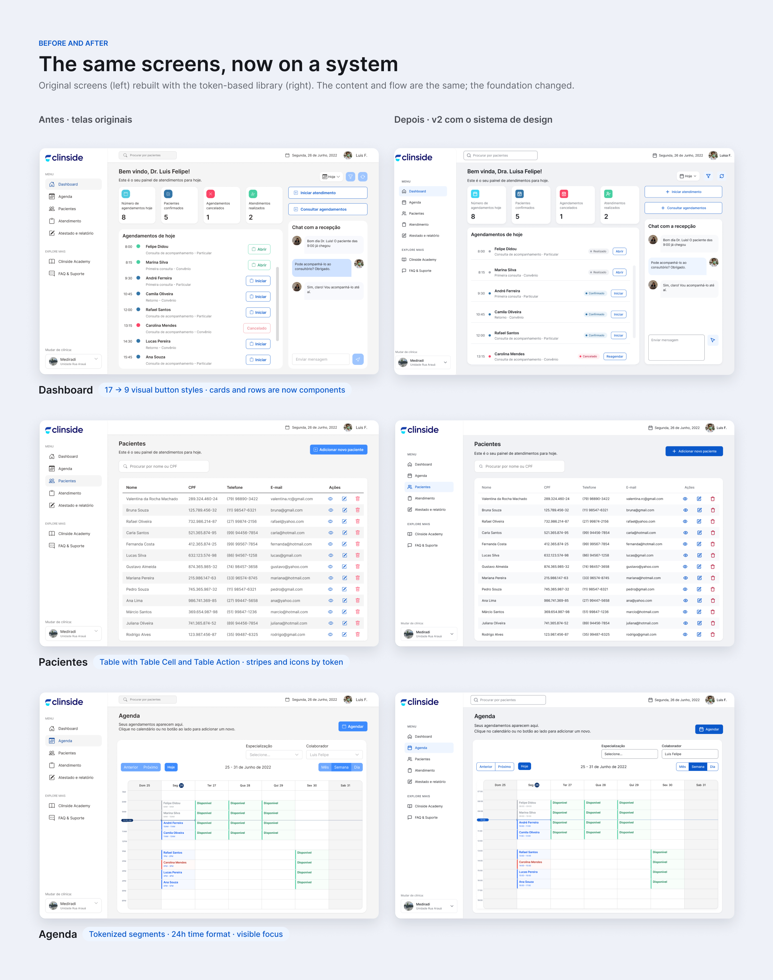The width and height of the screenshot is (773, 980).
Task: Edit Bruna Souza in v2 Pacientes table
Action: 699,510
